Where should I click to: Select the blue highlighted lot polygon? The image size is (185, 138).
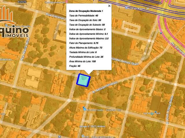click(84, 80)
